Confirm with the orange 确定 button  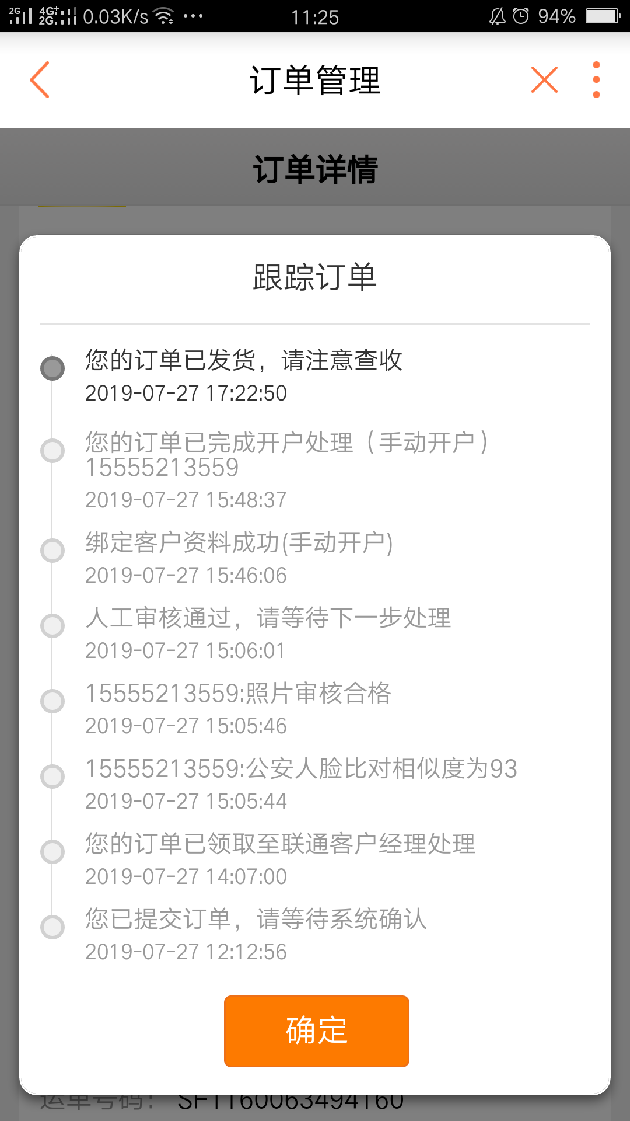click(316, 1031)
